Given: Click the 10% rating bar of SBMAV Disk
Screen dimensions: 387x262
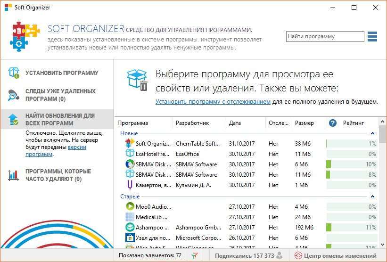Looking at the screenshot, I should (352, 164).
